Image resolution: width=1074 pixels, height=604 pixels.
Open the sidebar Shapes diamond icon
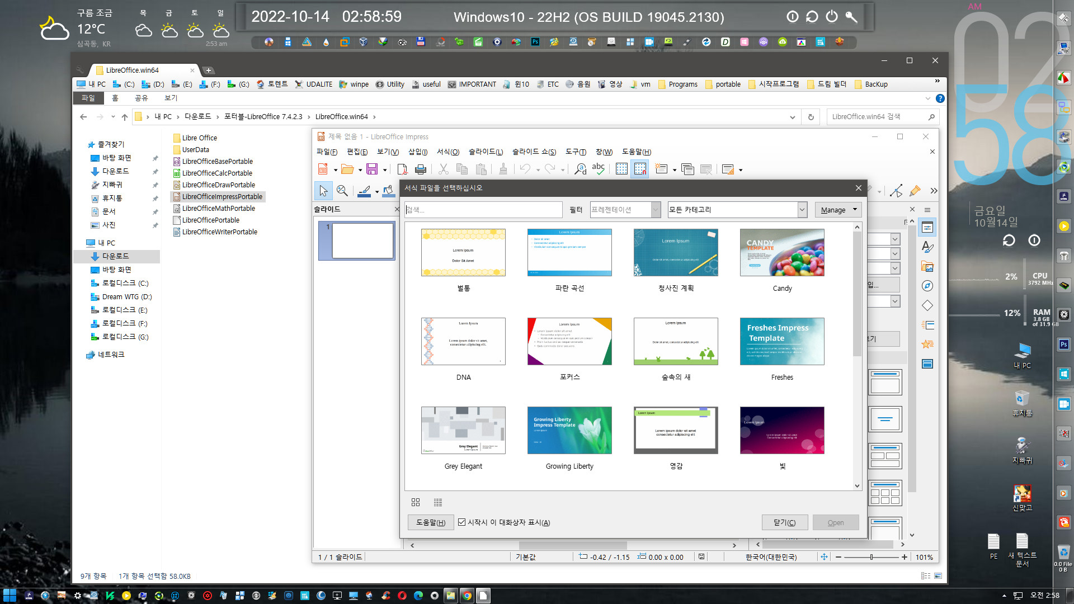tap(927, 305)
